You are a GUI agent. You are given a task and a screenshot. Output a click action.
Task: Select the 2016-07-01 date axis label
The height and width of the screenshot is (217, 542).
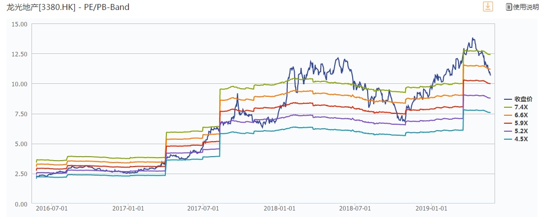click(51, 208)
